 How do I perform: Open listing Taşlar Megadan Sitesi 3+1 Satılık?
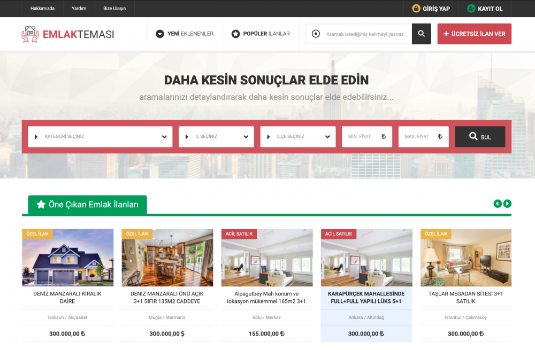[x=466, y=298]
